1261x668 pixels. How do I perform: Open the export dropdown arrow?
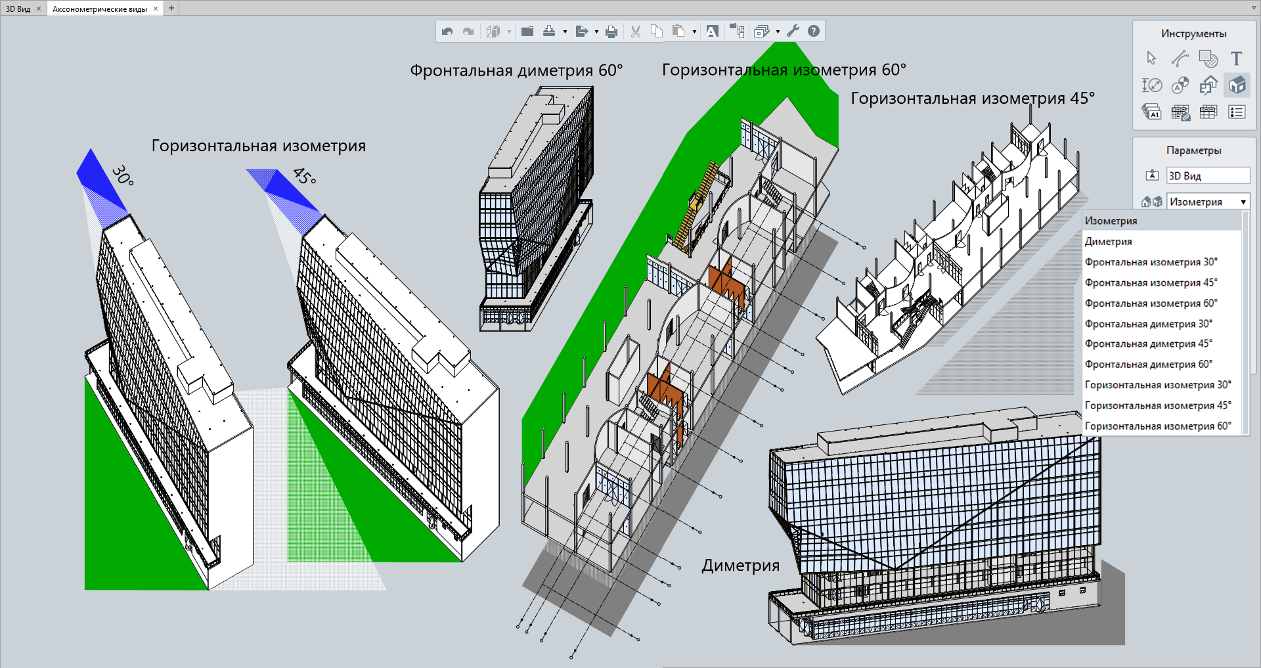[x=596, y=32]
